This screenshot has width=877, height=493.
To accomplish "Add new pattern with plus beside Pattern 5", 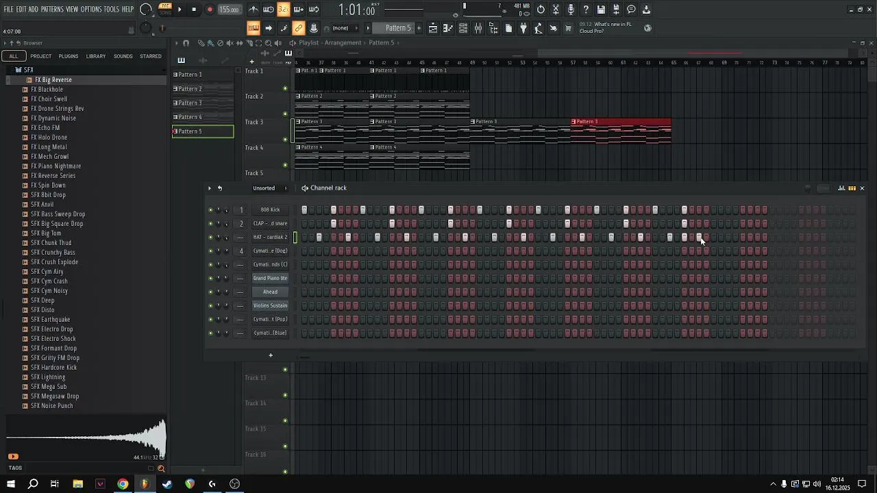I will (x=419, y=28).
